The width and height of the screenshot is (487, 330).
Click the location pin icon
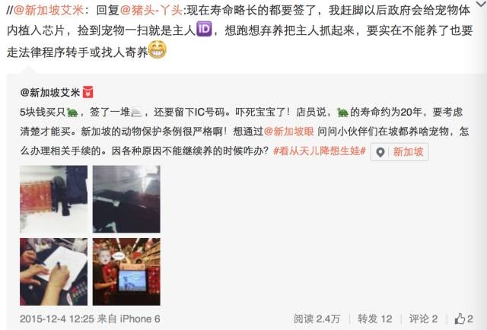[x=380, y=152]
